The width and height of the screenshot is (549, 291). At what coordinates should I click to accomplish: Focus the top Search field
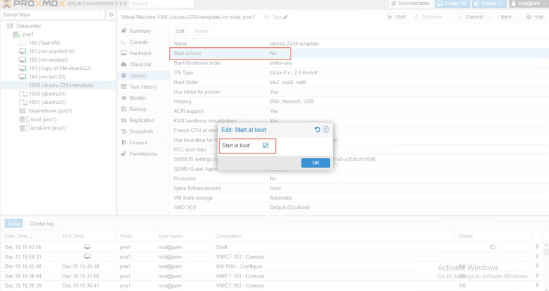pyautogui.click(x=161, y=4)
